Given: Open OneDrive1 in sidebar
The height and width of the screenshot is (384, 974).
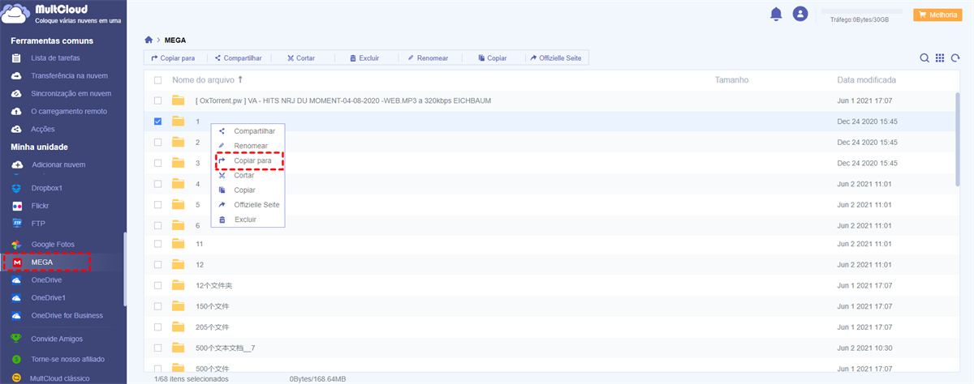Looking at the screenshot, I should point(49,297).
